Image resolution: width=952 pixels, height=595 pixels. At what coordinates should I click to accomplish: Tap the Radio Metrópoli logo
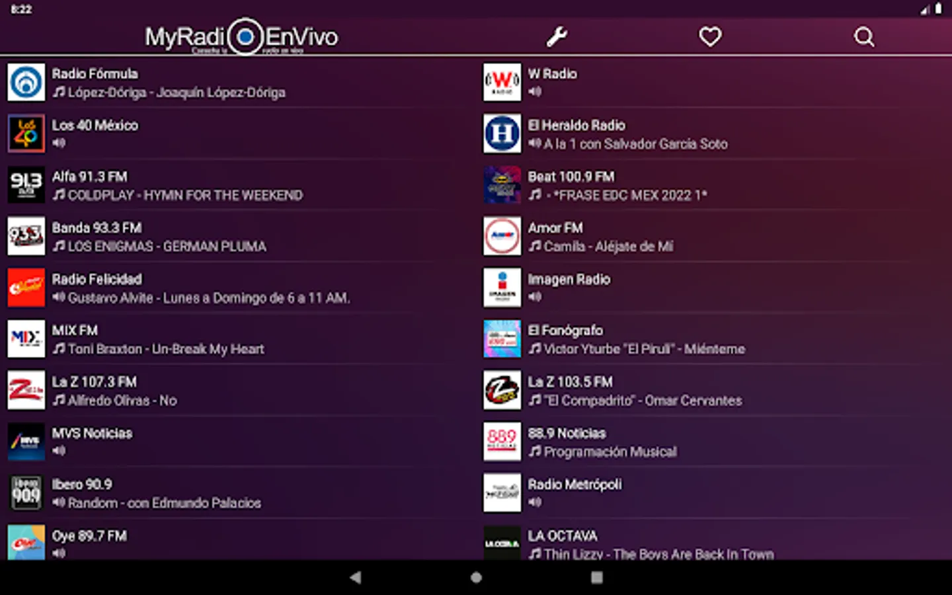[502, 493]
